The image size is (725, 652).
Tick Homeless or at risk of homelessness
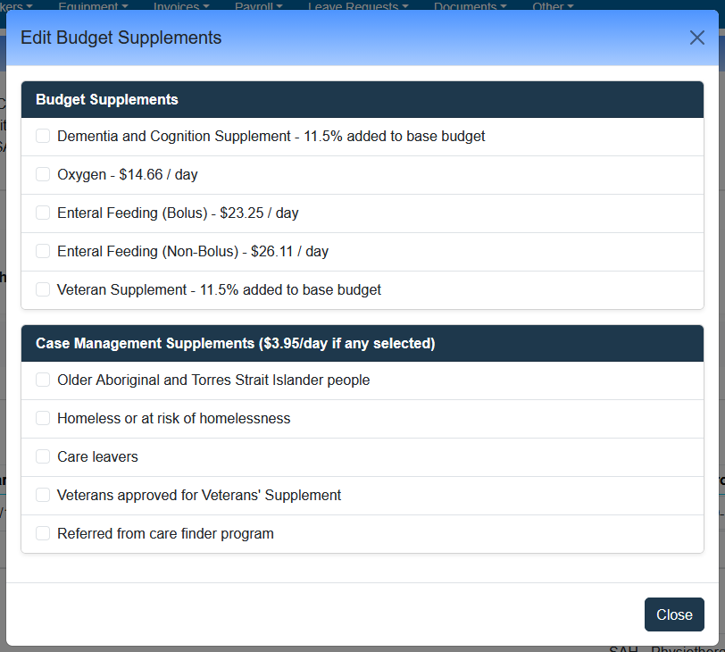[43, 418]
